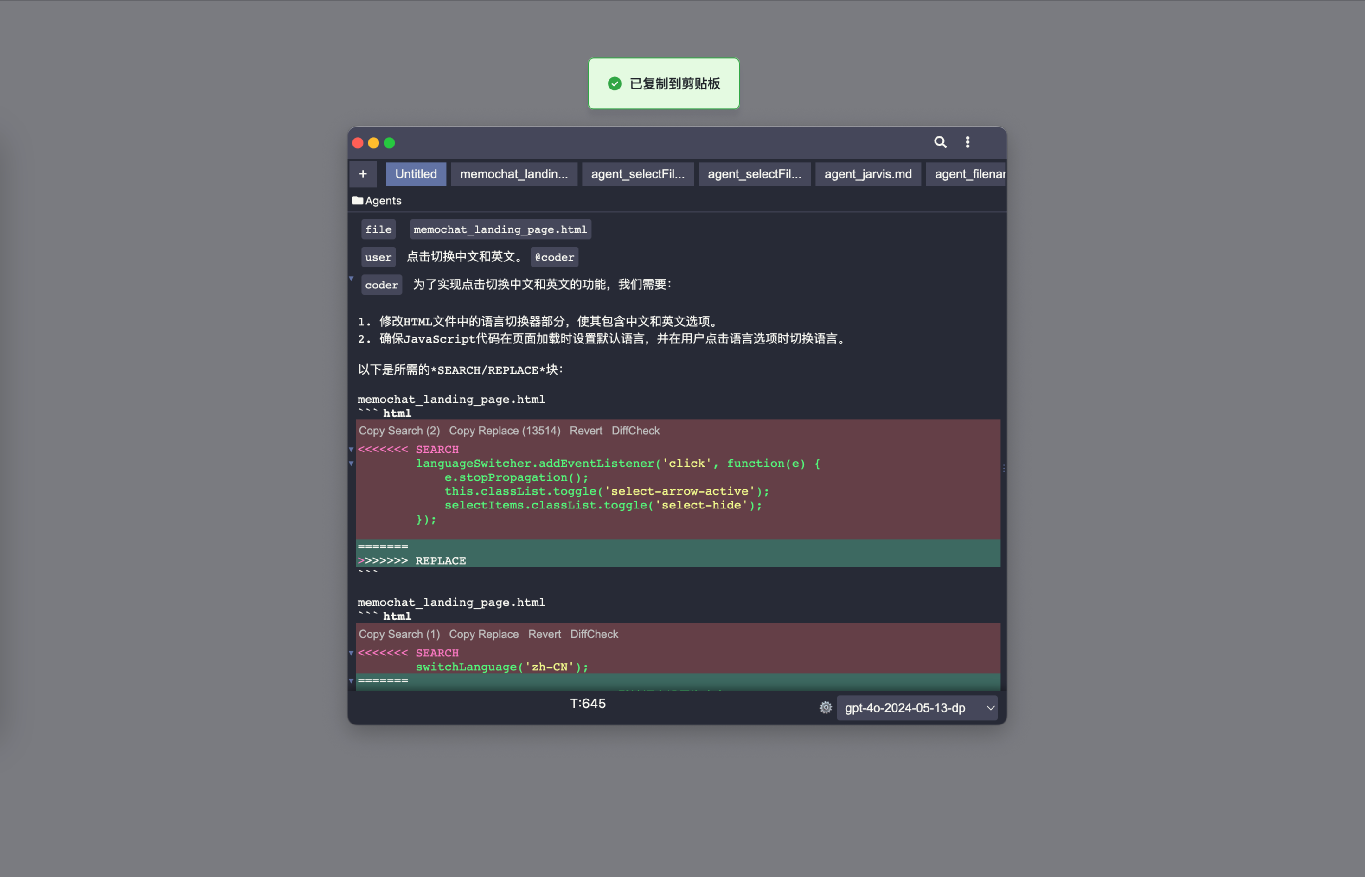This screenshot has width=1365, height=877.
Task: Click Copy Replace (13514) button
Action: coord(504,431)
